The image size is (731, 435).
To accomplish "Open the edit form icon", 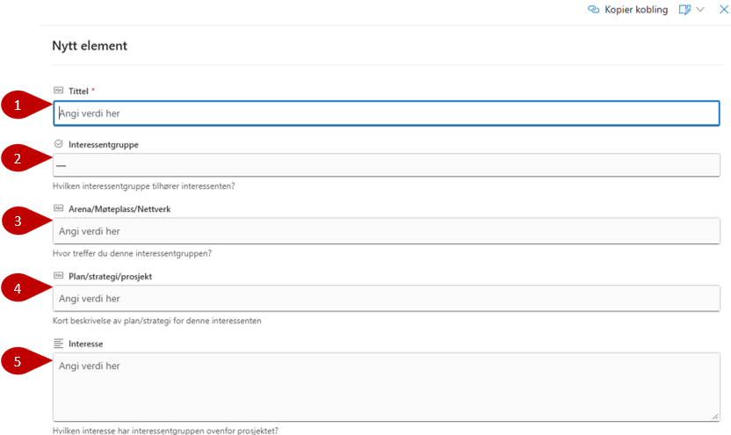I will point(684,10).
